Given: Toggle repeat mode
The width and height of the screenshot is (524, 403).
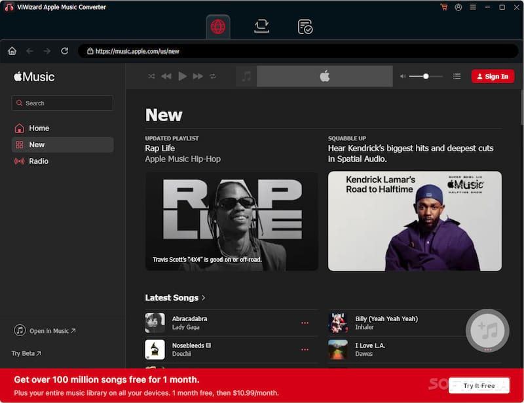Looking at the screenshot, I should (x=213, y=76).
